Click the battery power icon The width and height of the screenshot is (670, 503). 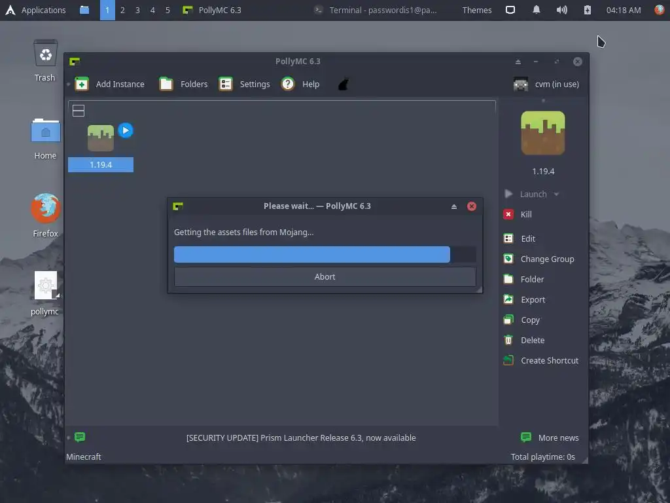click(x=588, y=10)
